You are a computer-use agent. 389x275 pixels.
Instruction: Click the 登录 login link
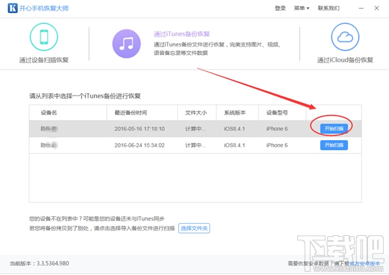280,8
